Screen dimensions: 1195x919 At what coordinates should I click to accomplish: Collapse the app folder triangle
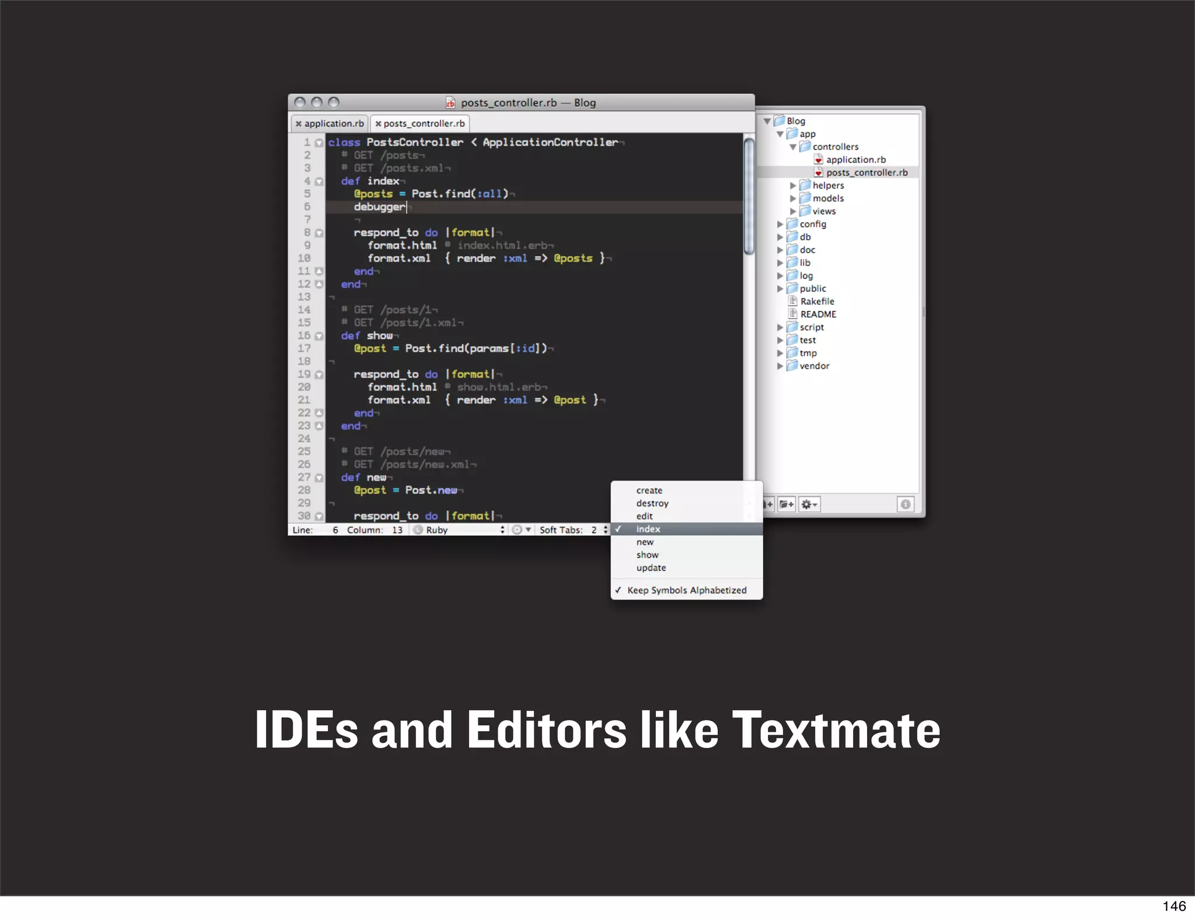pos(780,134)
